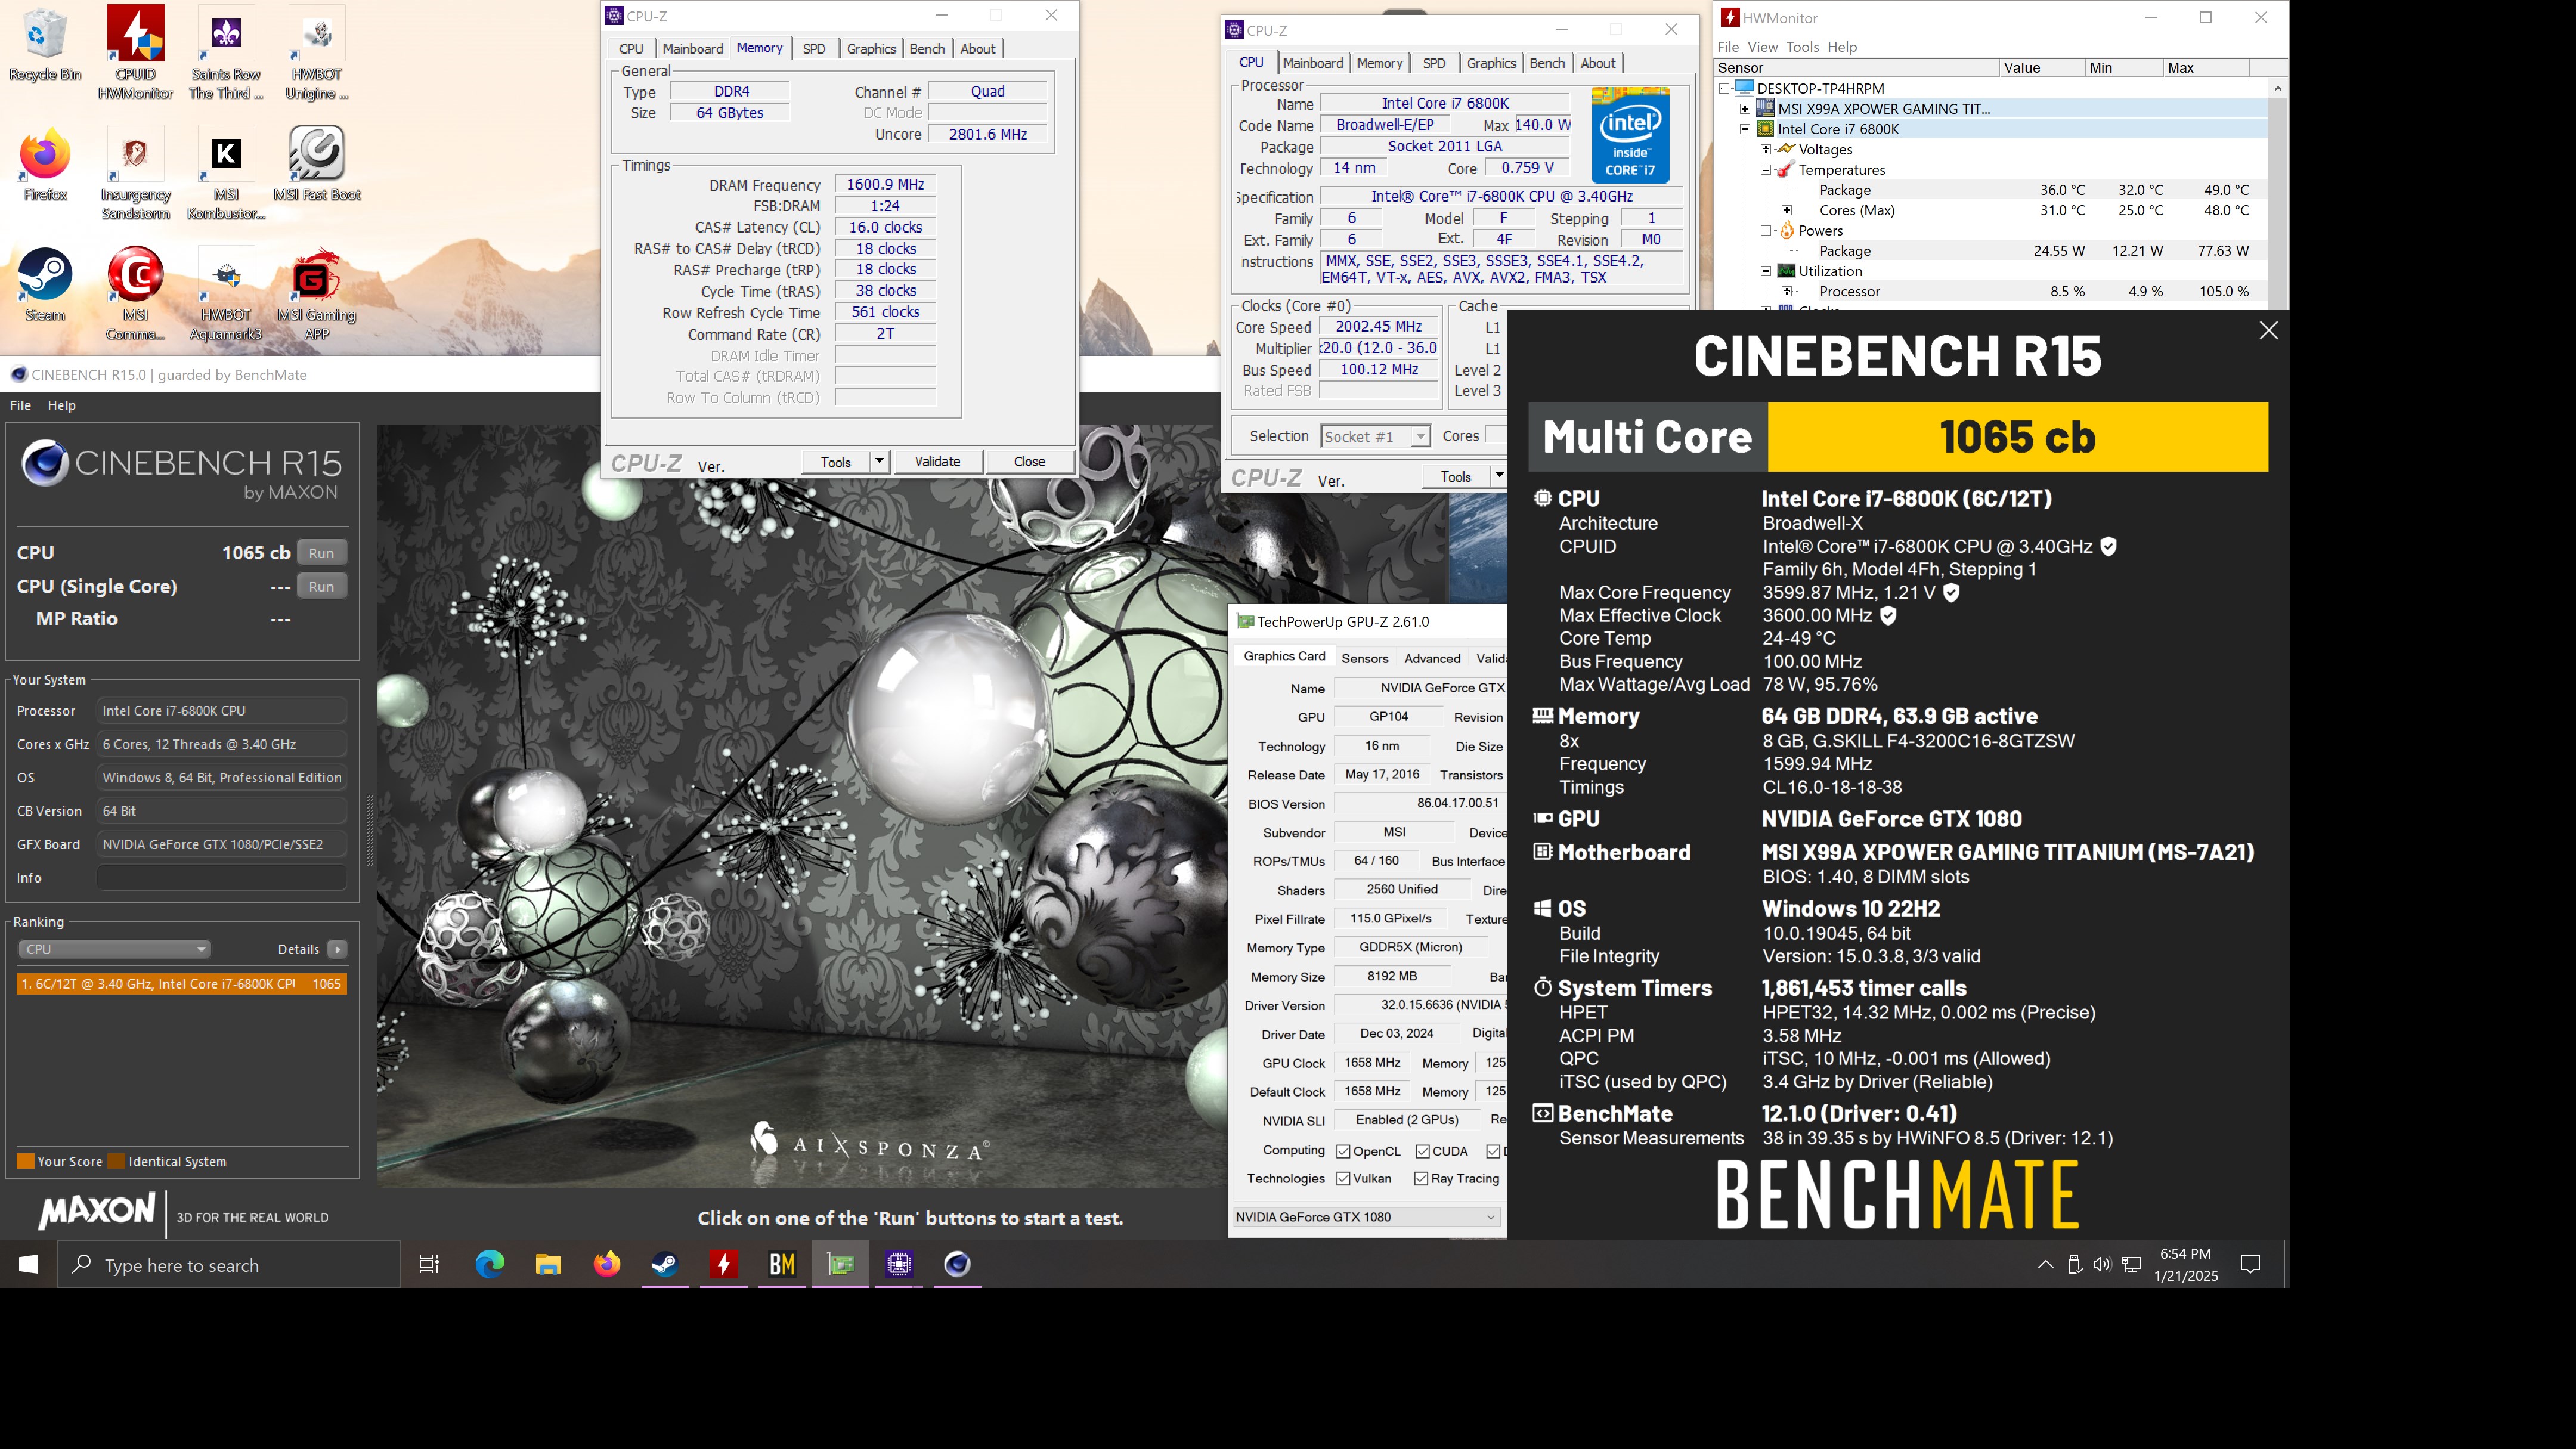Open the Windows Start menu

coord(28,1264)
